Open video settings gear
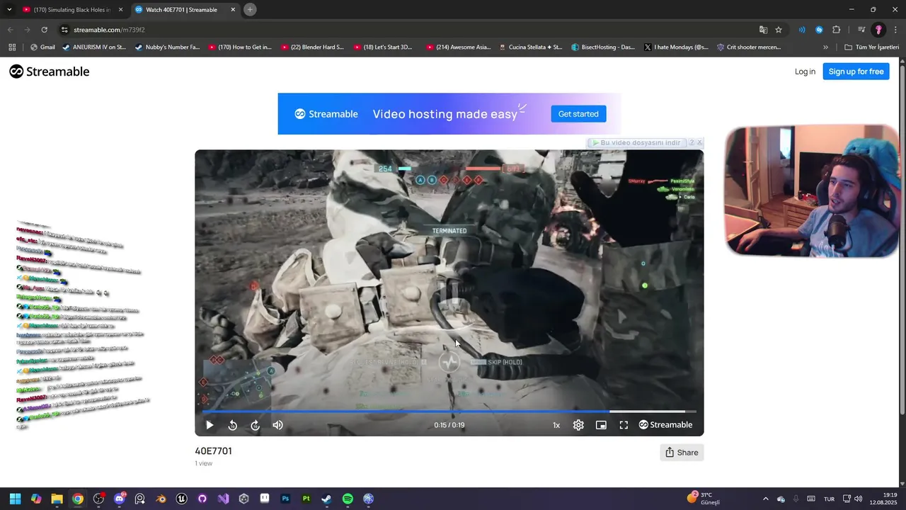Image resolution: width=906 pixels, height=510 pixels. click(578, 425)
